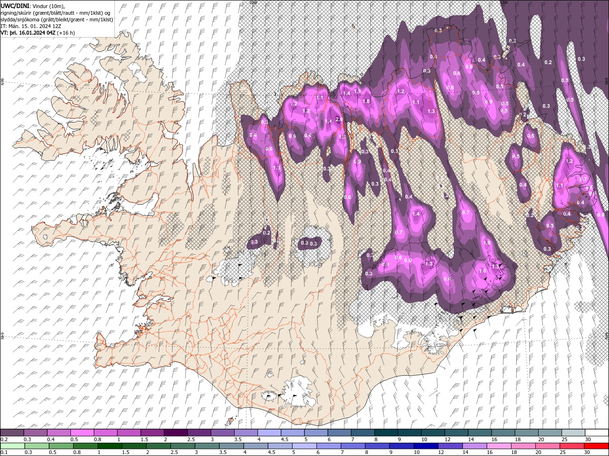
Task: Select top legend row white swatch labeled 30
Action: click(x=597, y=433)
